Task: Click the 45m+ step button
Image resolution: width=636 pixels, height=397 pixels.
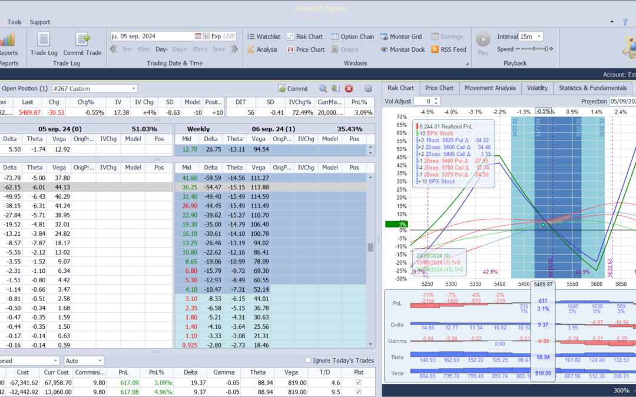Action: [x=200, y=49]
